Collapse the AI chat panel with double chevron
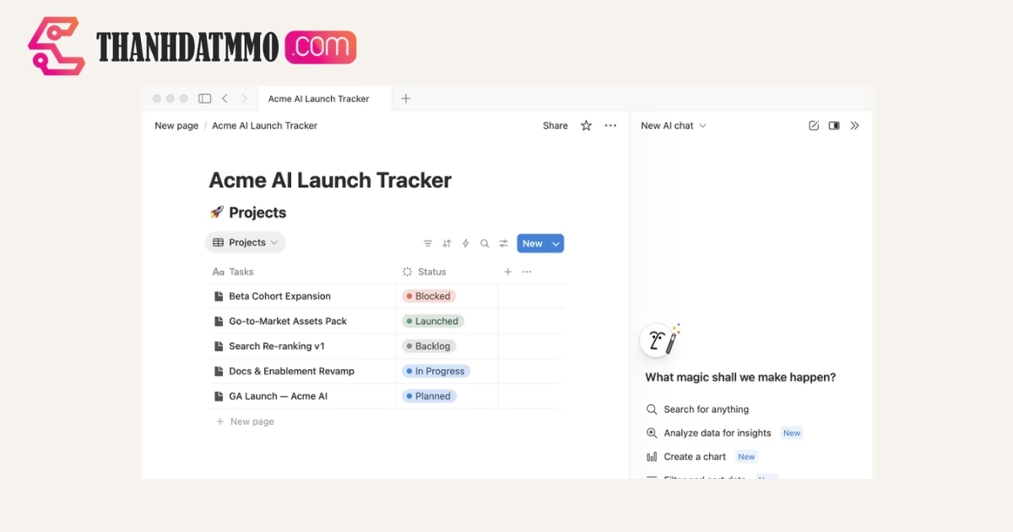Image resolution: width=1013 pixels, height=532 pixels. 854,126
